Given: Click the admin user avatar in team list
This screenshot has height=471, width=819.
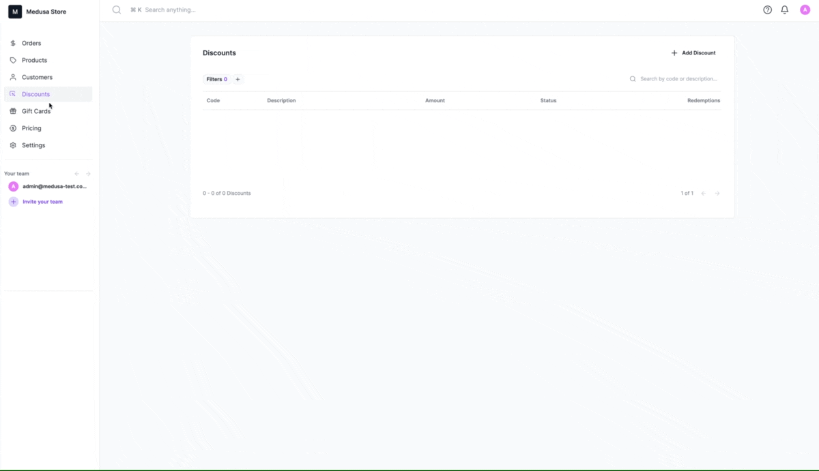Looking at the screenshot, I should click(x=14, y=186).
